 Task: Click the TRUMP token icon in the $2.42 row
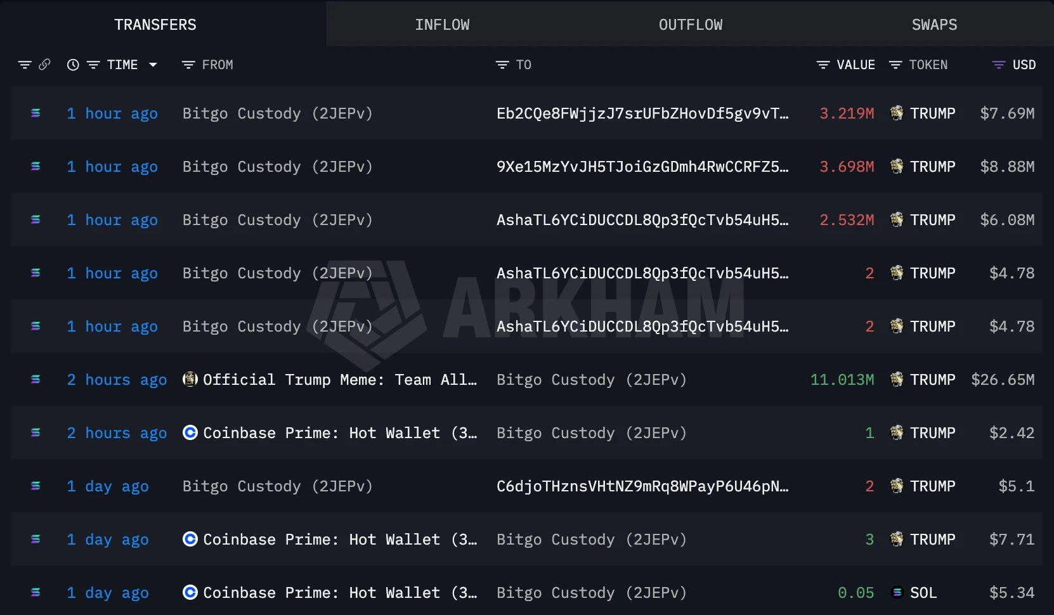[897, 432]
